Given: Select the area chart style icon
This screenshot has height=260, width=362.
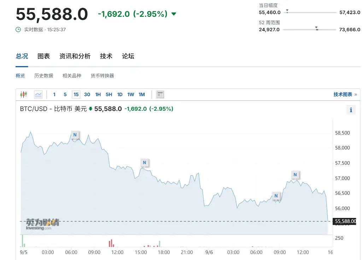Looking at the screenshot, I should (38, 94).
